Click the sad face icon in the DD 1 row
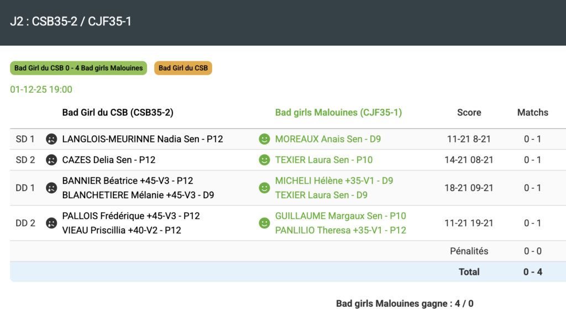The image size is (566, 329). click(51, 188)
